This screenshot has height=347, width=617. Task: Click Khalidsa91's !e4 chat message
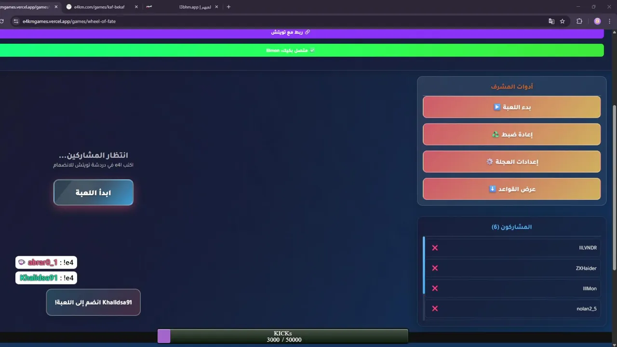[46, 278]
